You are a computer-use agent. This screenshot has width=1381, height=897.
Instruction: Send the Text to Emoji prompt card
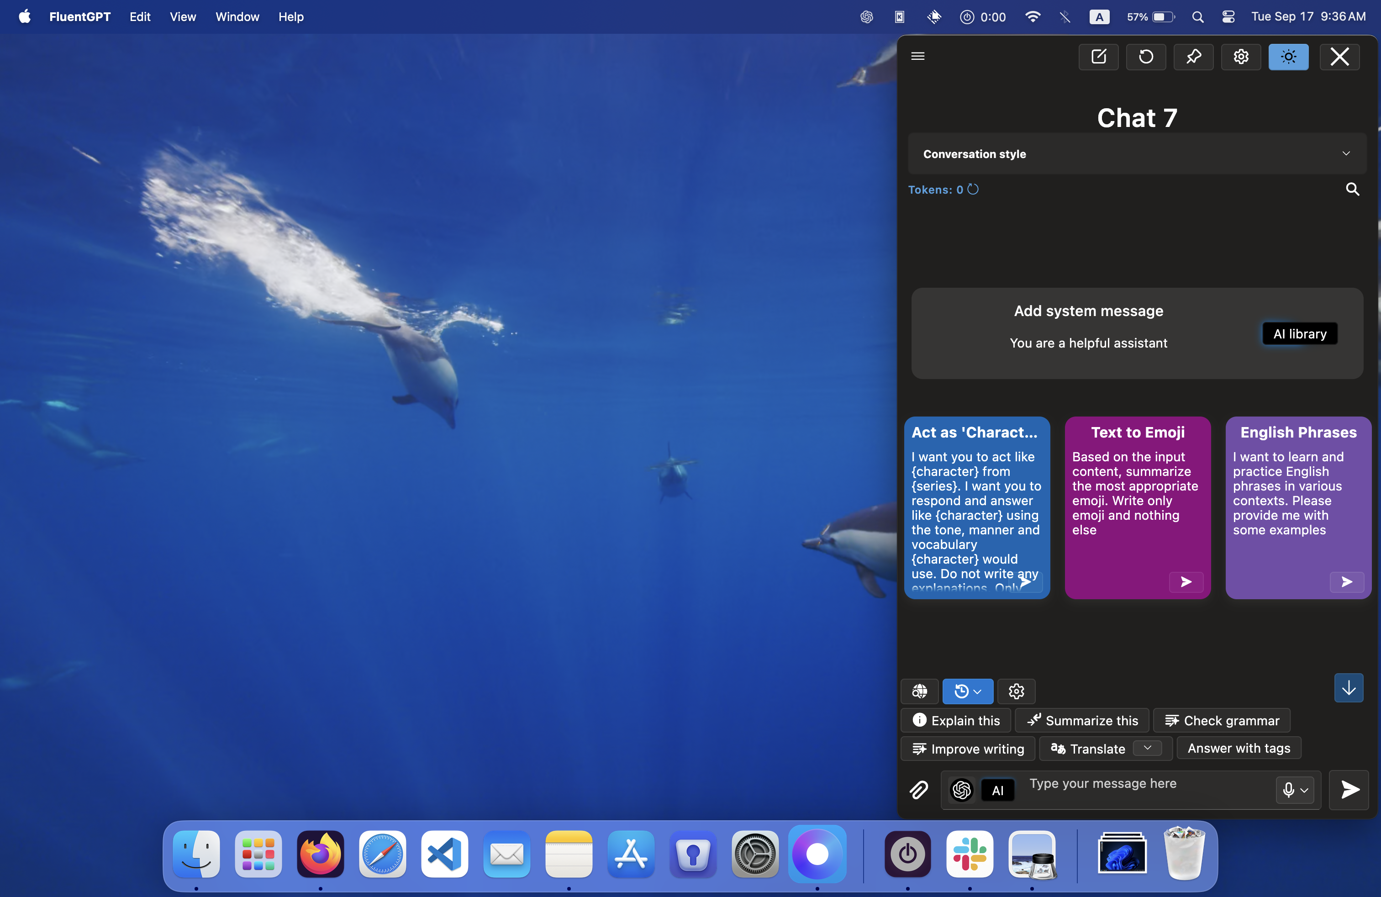(x=1186, y=582)
